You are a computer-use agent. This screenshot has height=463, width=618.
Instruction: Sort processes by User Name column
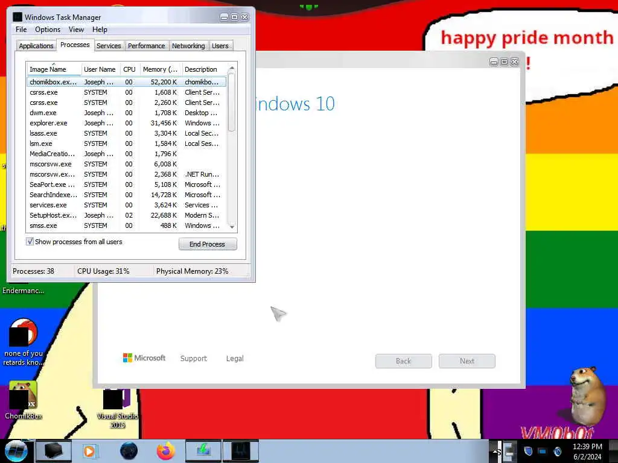[101, 69]
